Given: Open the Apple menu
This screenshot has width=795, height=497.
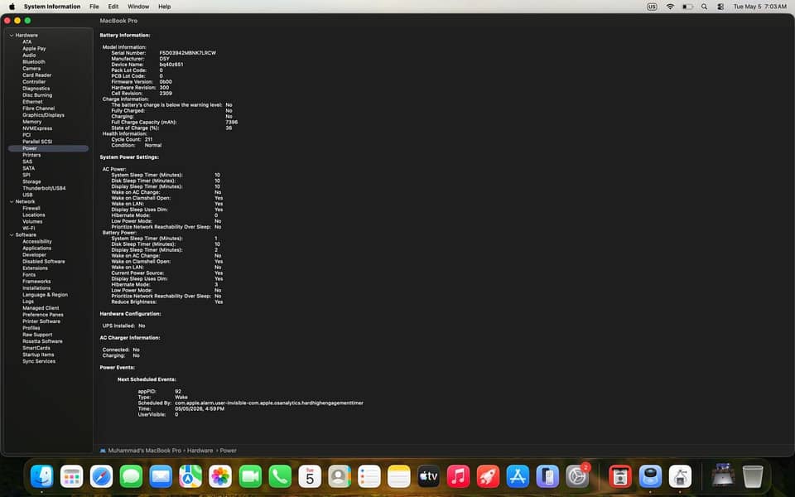Looking at the screenshot, I should [12, 7].
